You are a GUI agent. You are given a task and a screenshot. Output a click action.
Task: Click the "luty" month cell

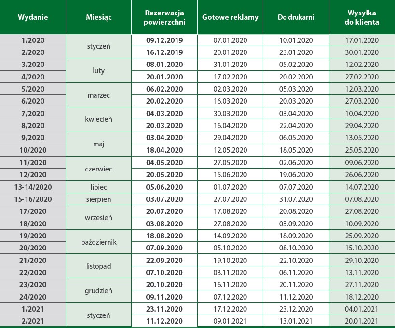[98, 71]
